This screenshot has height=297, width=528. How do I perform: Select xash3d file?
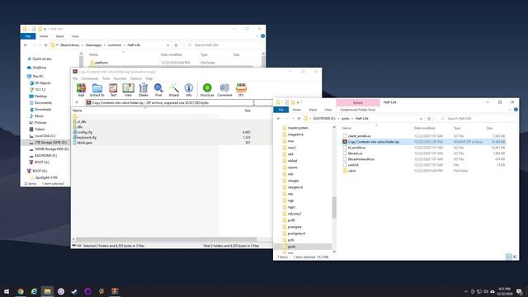click(353, 165)
